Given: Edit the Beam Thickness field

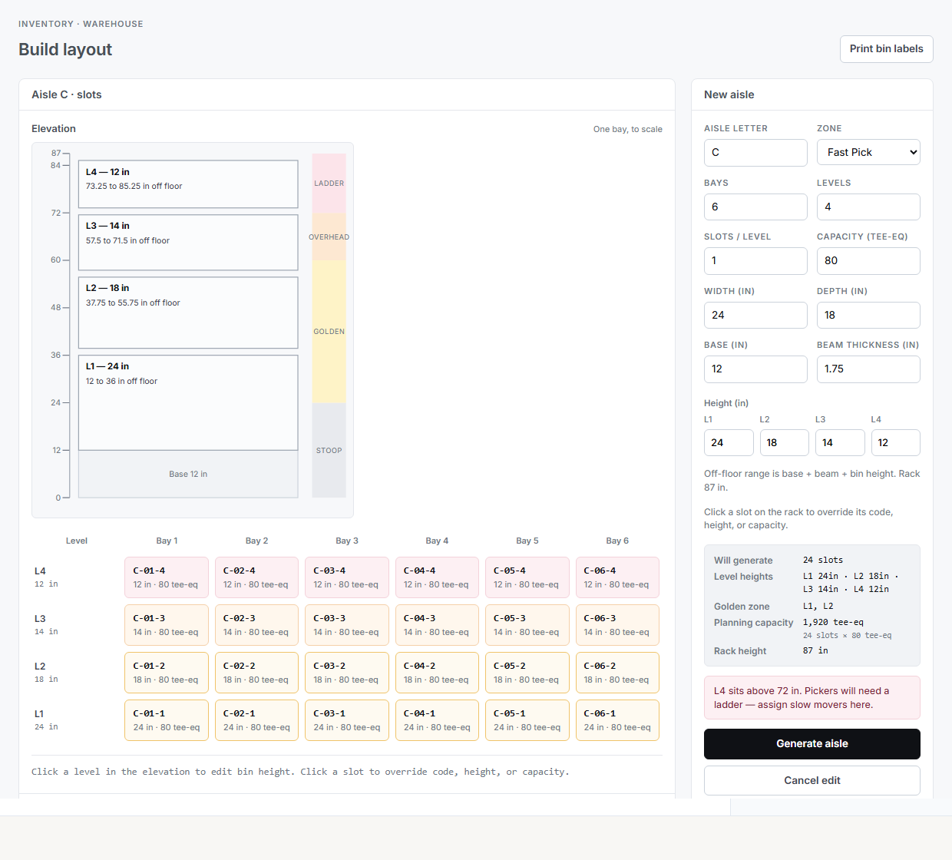Looking at the screenshot, I should click(868, 369).
